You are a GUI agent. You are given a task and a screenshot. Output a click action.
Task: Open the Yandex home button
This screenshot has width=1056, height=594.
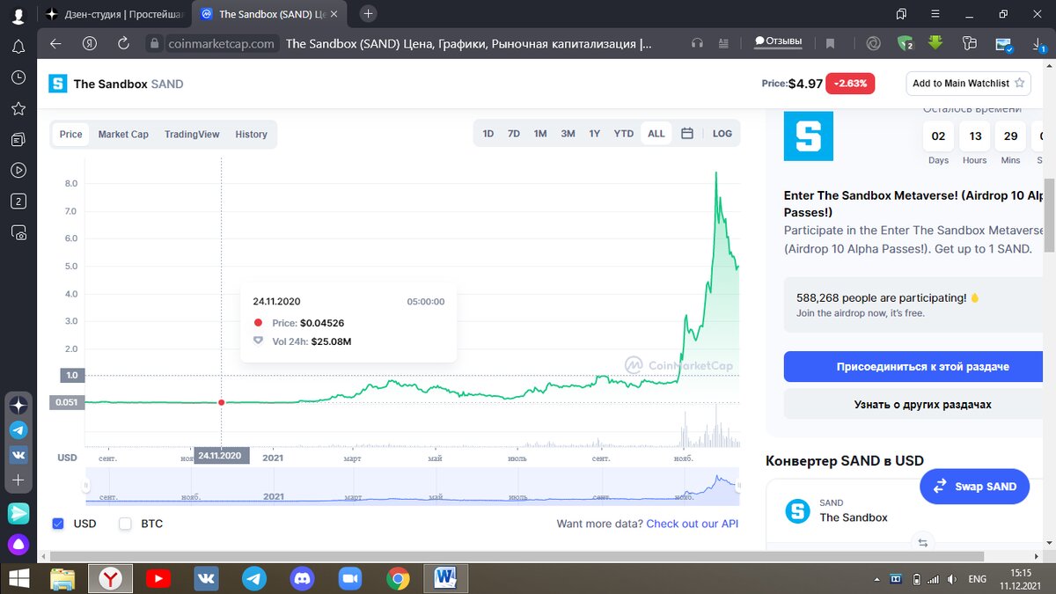pyautogui.click(x=89, y=43)
